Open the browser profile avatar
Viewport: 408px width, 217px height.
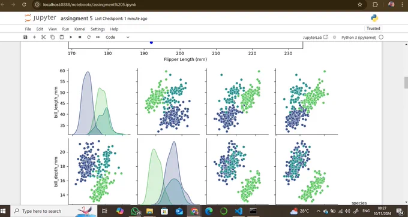pos(391,5)
